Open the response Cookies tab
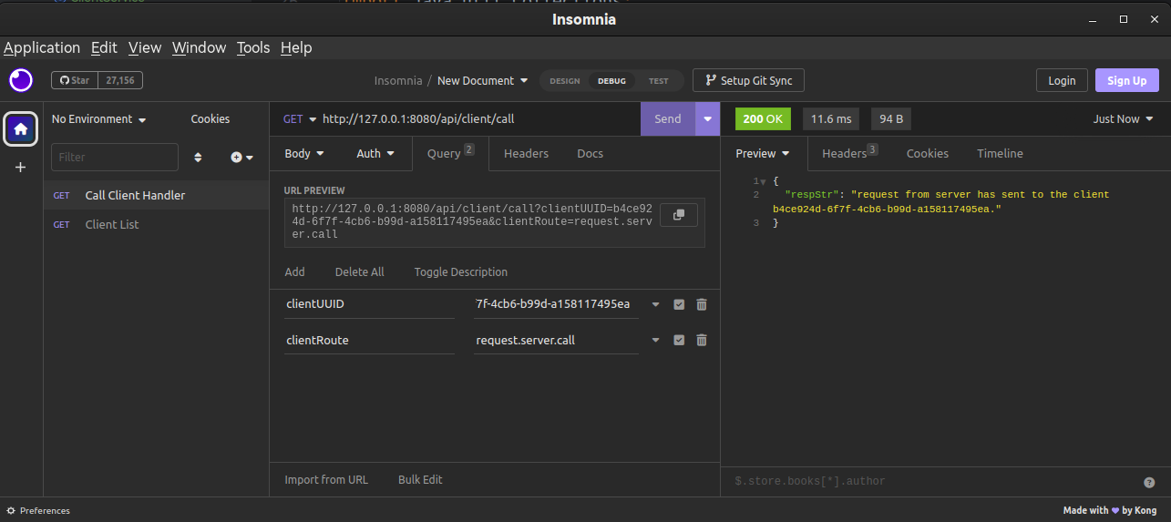Screen dimensions: 1171x522 pos(928,153)
